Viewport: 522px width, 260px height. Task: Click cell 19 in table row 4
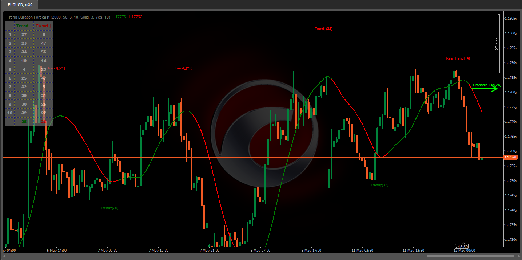[24, 61]
